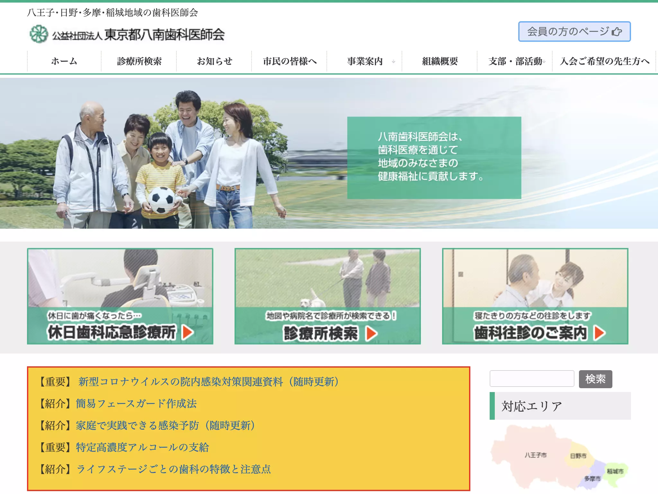The width and height of the screenshot is (658, 494).
Task: Expand the 事業案内 dropdown arrow
Action: point(394,61)
